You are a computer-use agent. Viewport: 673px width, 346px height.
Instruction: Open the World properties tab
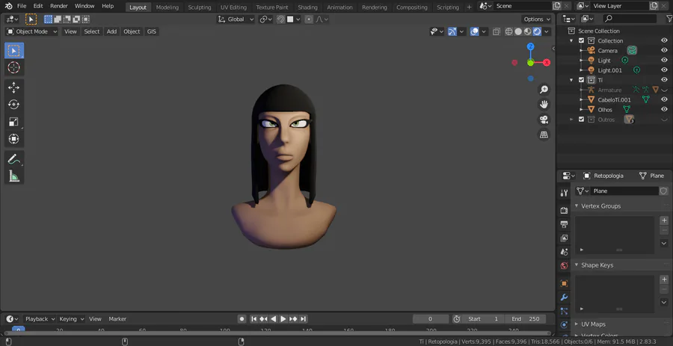pyautogui.click(x=564, y=266)
